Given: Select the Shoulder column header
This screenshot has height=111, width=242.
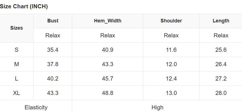Looking at the screenshot, I should [x=171, y=21].
